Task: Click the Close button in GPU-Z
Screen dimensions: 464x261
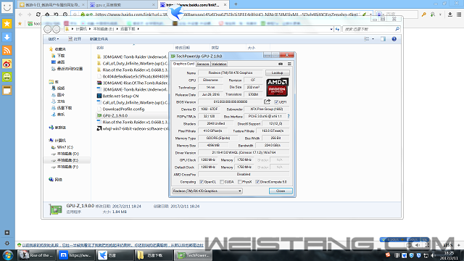Action: 281,191
